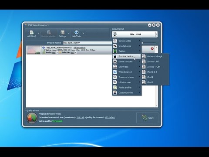Viewport: 209px width, 157px height.
Task: Click the DVD Video disc icon
Action: (115, 67)
